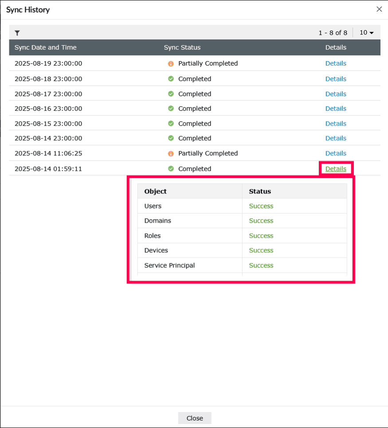Click green check icon for 2025-08-14 23:00:00
The height and width of the screenshot is (428, 388).
pyautogui.click(x=171, y=138)
